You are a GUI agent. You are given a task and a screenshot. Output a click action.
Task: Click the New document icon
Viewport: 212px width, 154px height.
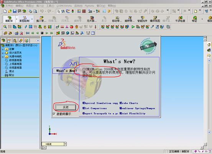point(5,11)
